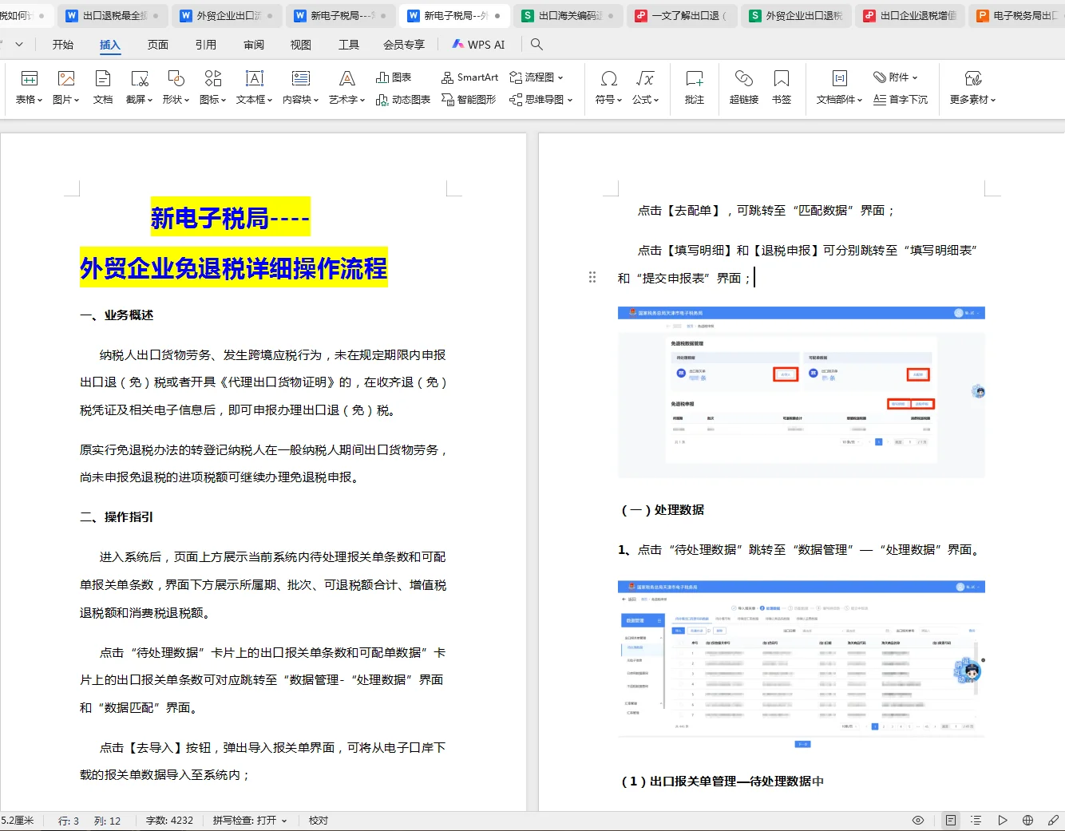
Task: Launch WPS AI from the toolbar
Action: point(477,45)
